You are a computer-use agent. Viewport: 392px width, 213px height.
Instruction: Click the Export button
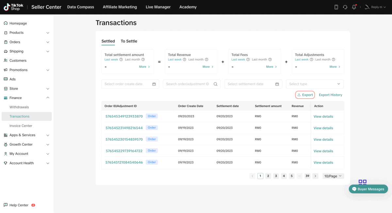[x=305, y=95]
